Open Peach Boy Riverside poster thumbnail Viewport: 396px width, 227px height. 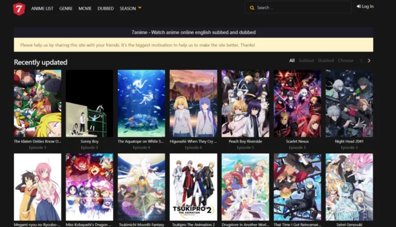point(245,103)
